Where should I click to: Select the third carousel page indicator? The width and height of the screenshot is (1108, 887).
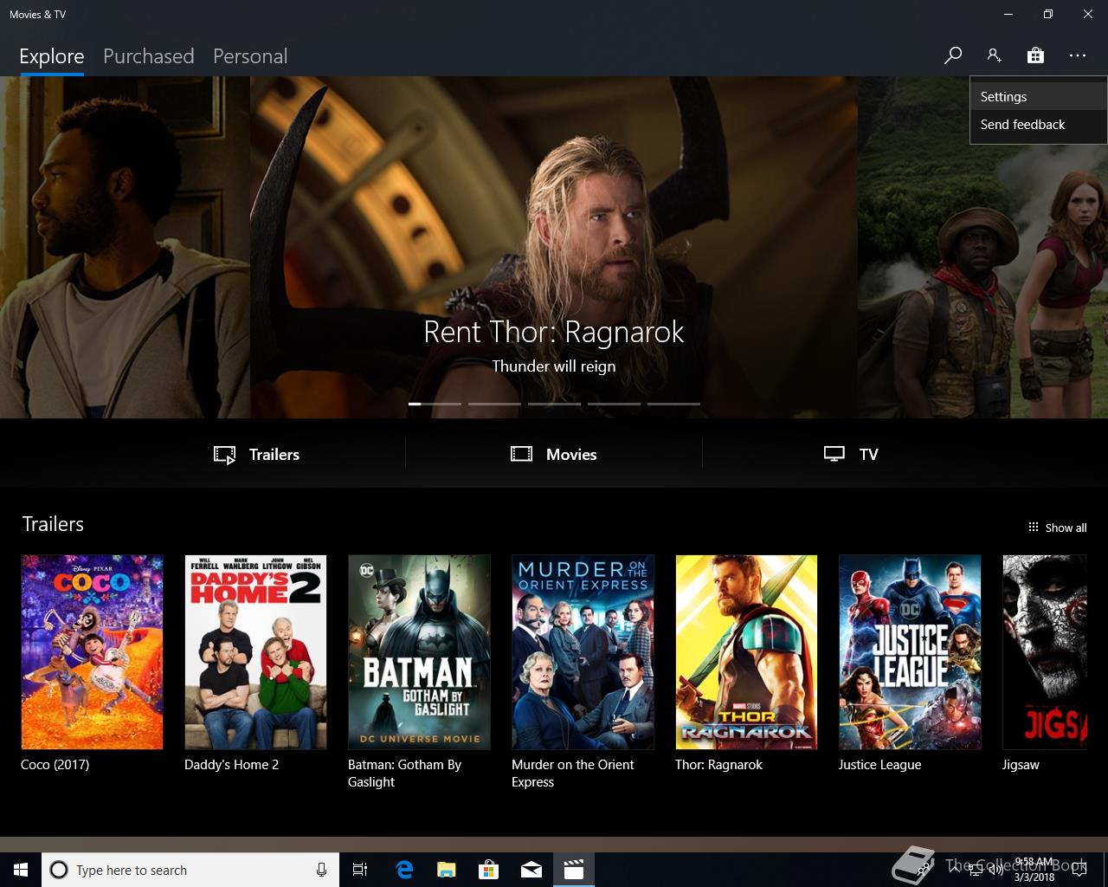554,404
